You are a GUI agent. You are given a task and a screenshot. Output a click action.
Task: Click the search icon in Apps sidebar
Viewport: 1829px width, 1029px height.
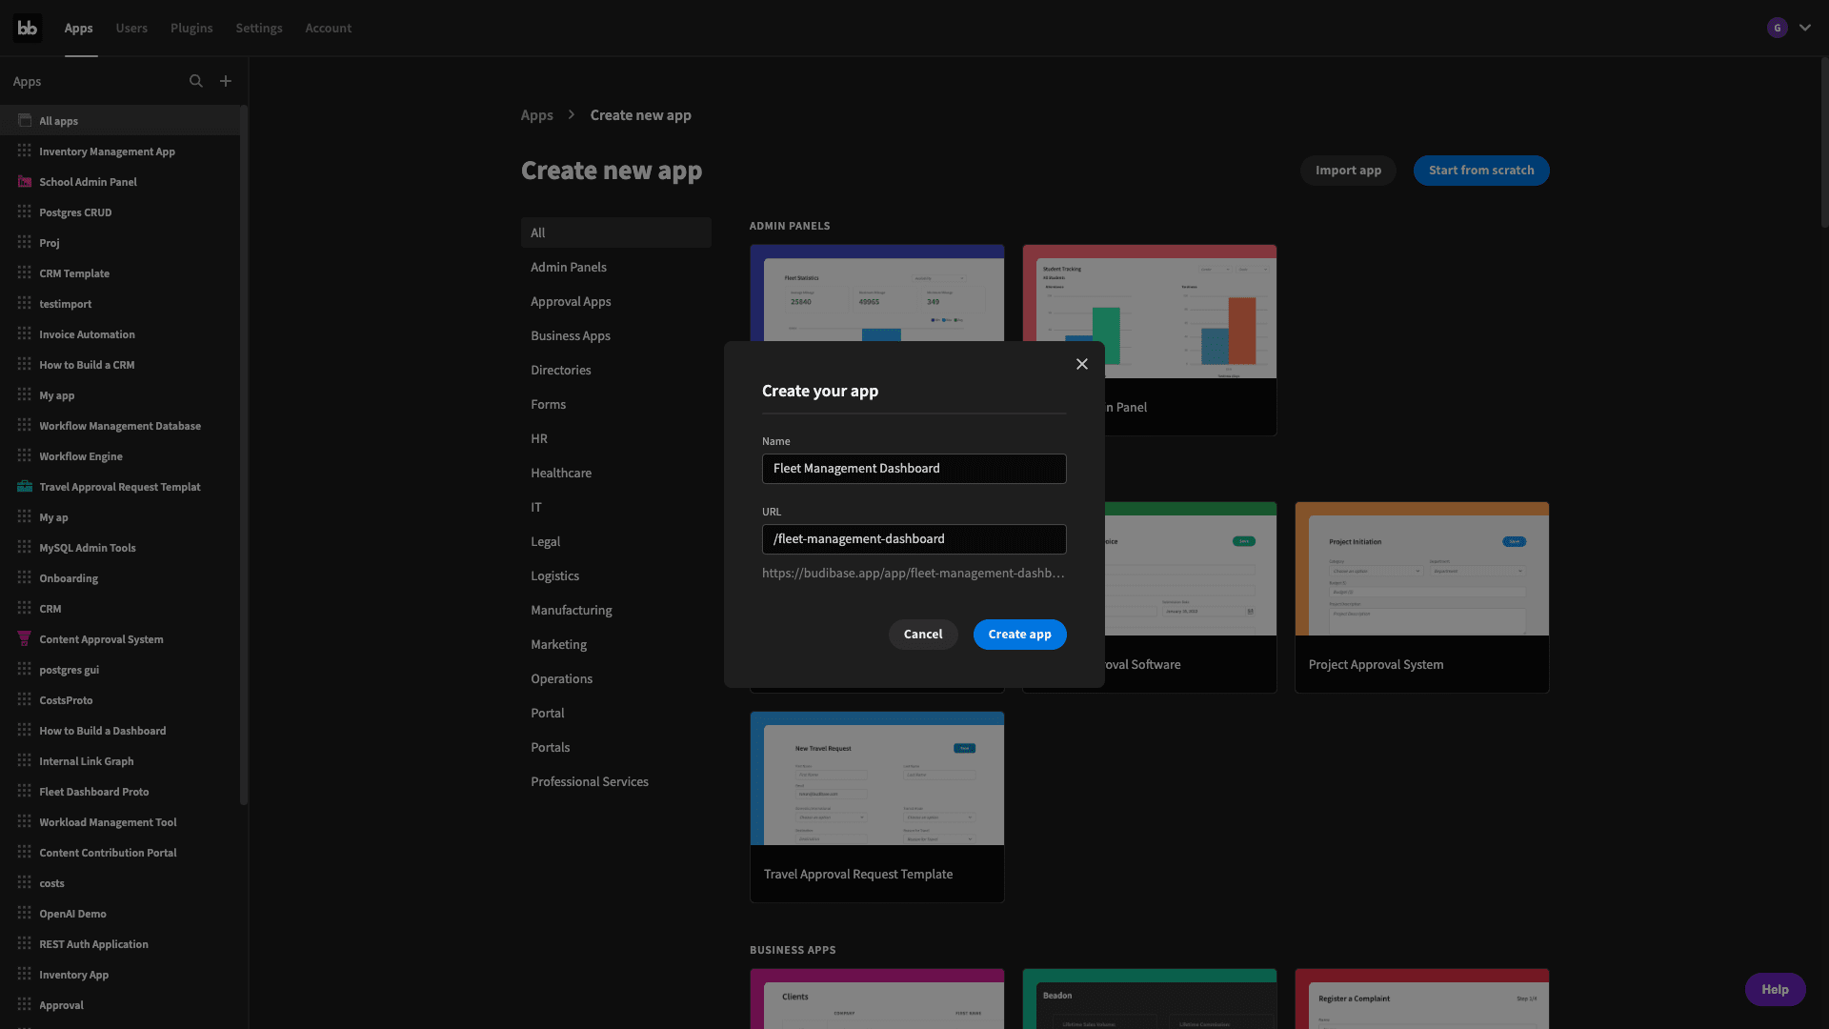194,82
